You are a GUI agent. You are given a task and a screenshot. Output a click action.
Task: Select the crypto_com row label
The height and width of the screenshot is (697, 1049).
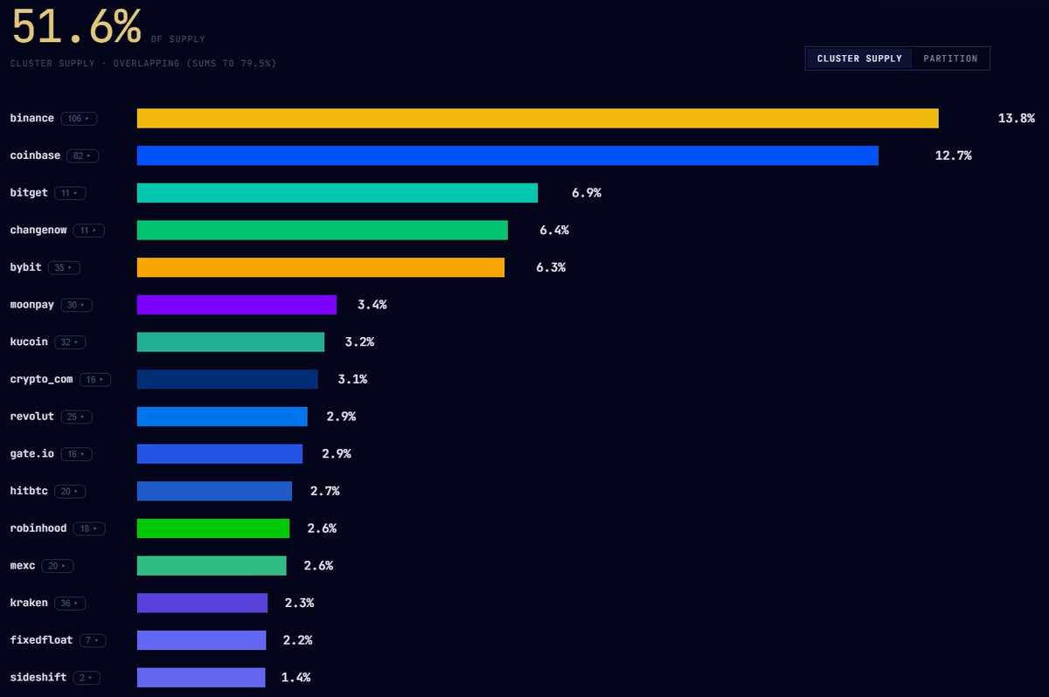[x=42, y=380]
